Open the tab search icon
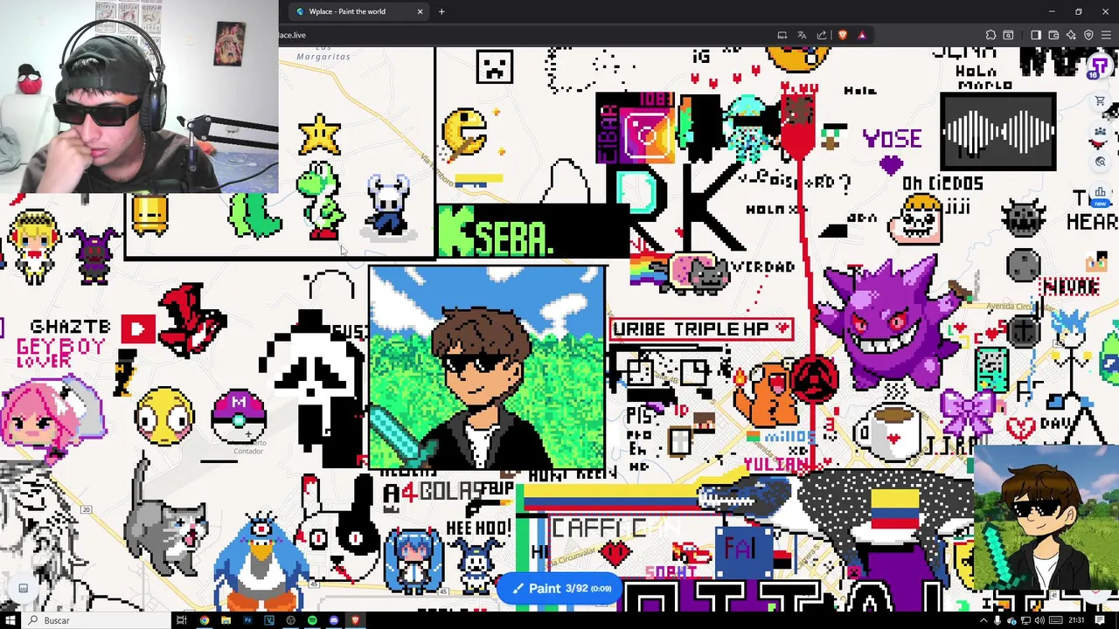Viewport: 1119px width, 629px height. 1009,35
